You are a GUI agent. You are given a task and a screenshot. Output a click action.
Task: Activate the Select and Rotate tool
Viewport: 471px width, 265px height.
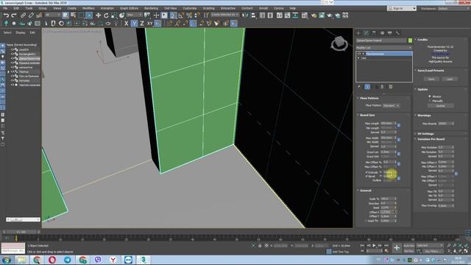[x=106, y=15]
